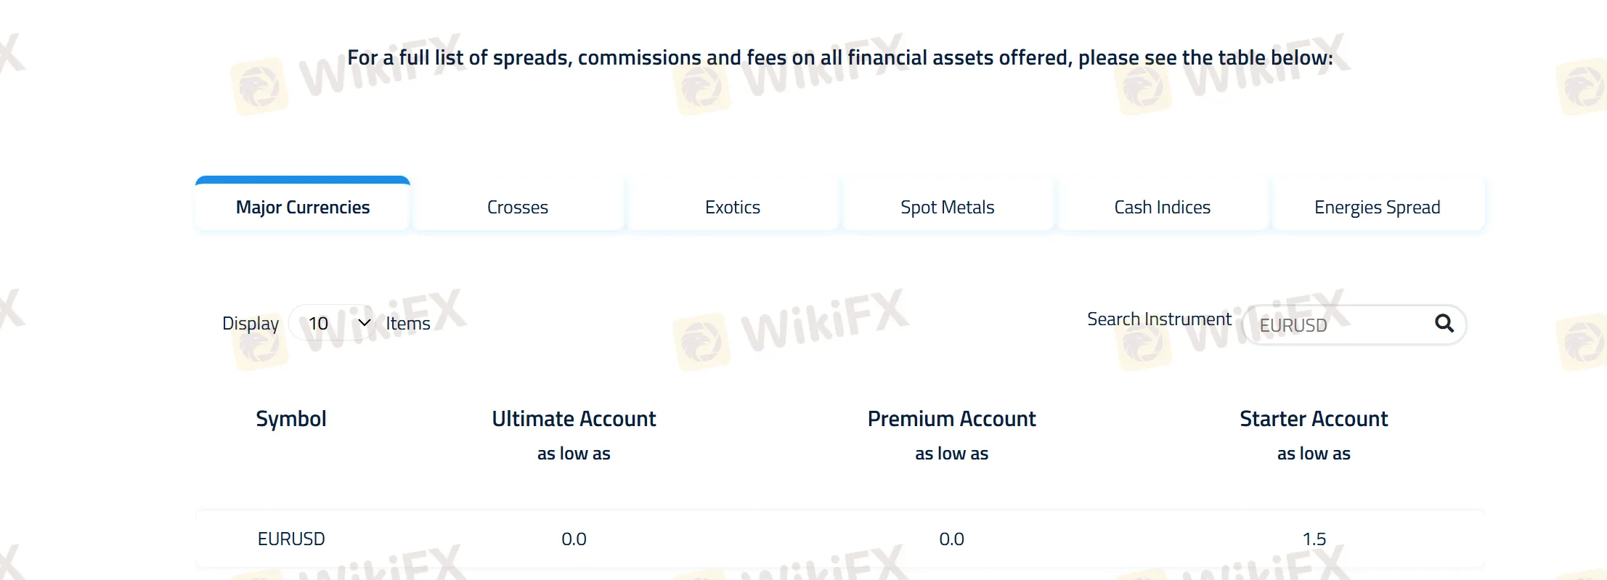Go to the Spot Metals tab
1607x580 pixels.
pos(947,208)
